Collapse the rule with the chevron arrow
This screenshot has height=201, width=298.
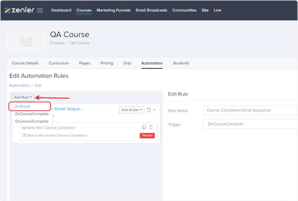click(x=155, y=110)
